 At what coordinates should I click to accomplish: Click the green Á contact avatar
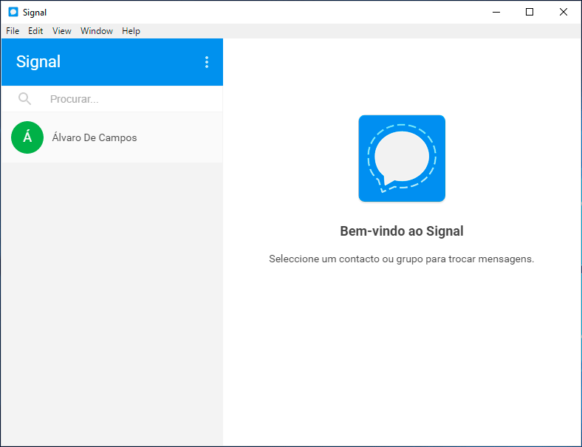pos(27,137)
